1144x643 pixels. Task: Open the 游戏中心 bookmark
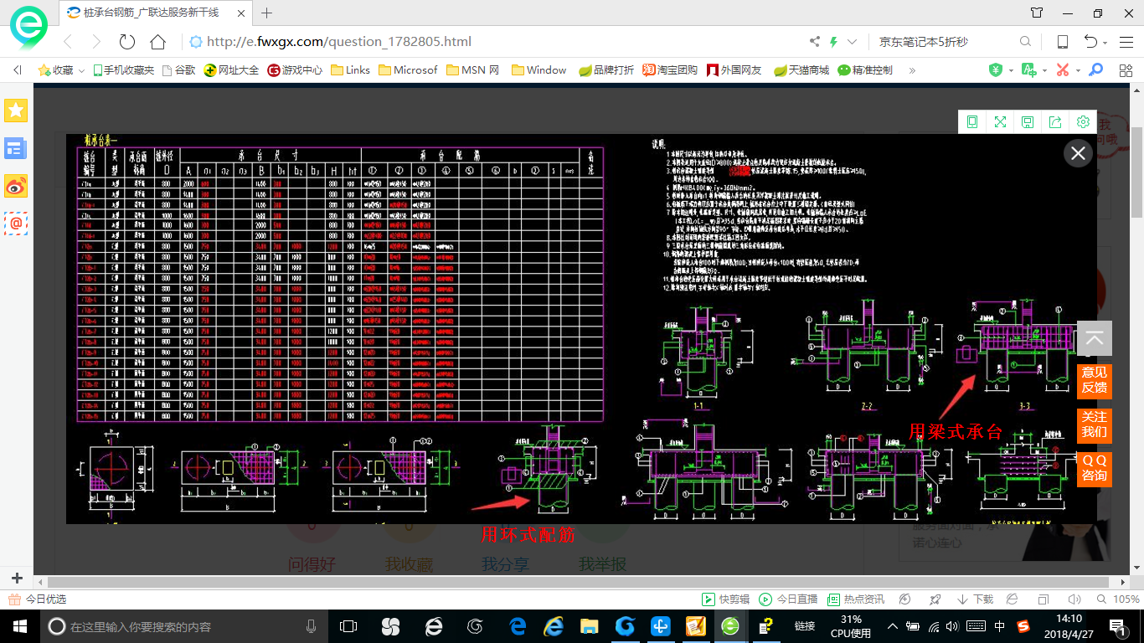[x=295, y=70]
